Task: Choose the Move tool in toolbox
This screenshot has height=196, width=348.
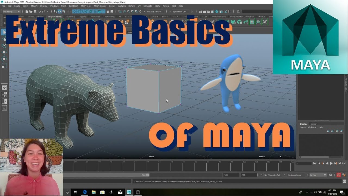Action: (4, 52)
